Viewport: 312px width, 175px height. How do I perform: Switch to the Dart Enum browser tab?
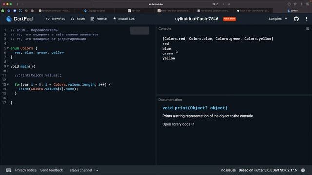coord(135,11)
